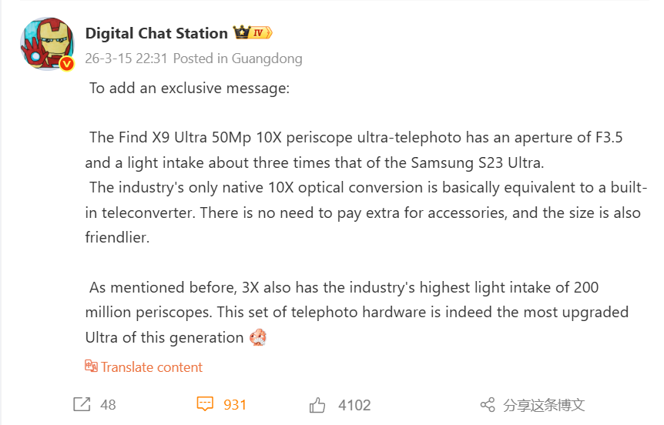Open Digital Chat Station's profile name

pyautogui.click(x=156, y=33)
